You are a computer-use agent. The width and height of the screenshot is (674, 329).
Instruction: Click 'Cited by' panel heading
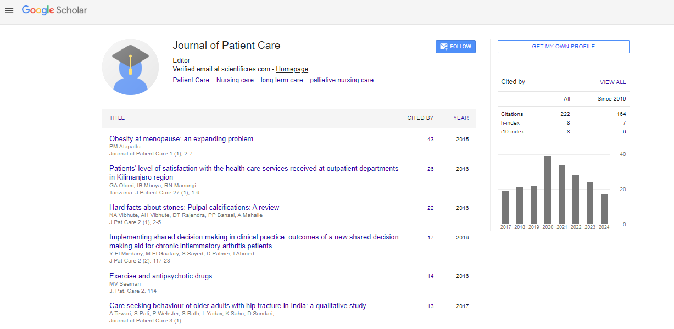pyautogui.click(x=513, y=82)
